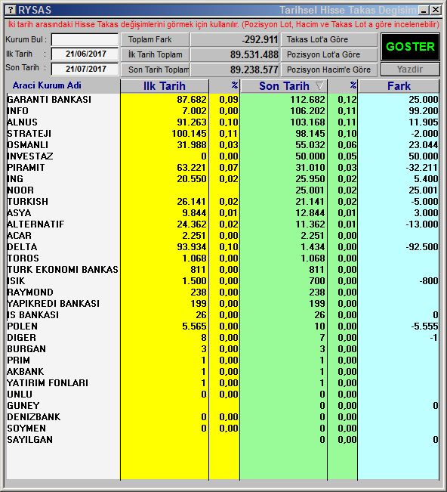The width and height of the screenshot is (447, 492).
Task: Select the ALNUS row
Action: (x=223, y=122)
